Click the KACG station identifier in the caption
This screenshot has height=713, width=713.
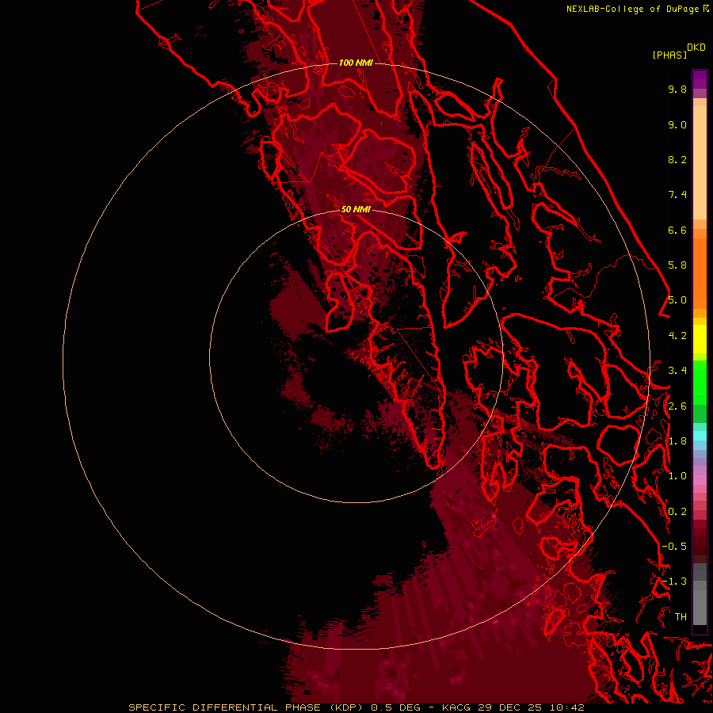click(x=456, y=707)
